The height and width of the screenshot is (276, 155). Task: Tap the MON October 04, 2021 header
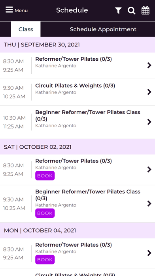(77, 230)
